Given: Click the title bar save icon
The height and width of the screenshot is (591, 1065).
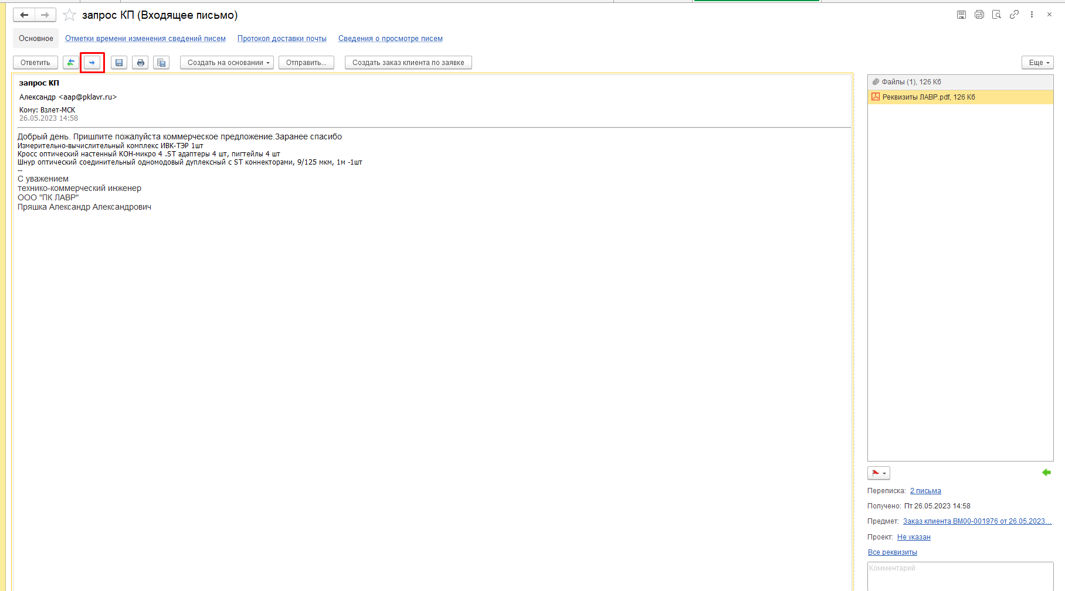Looking at the screenshot, I should 961,15.
